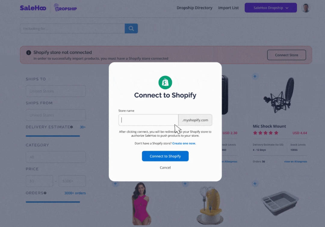The height and width of the screenshot is (227, 325).
Task: Expand the SaleHoo Dropship dropdown
Action: (271, 8)
